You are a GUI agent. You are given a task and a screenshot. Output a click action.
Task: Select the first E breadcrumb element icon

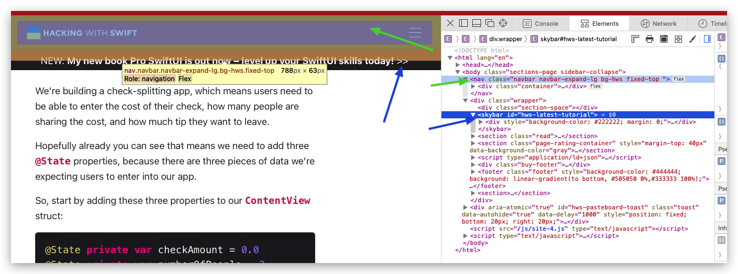[448, 39]
